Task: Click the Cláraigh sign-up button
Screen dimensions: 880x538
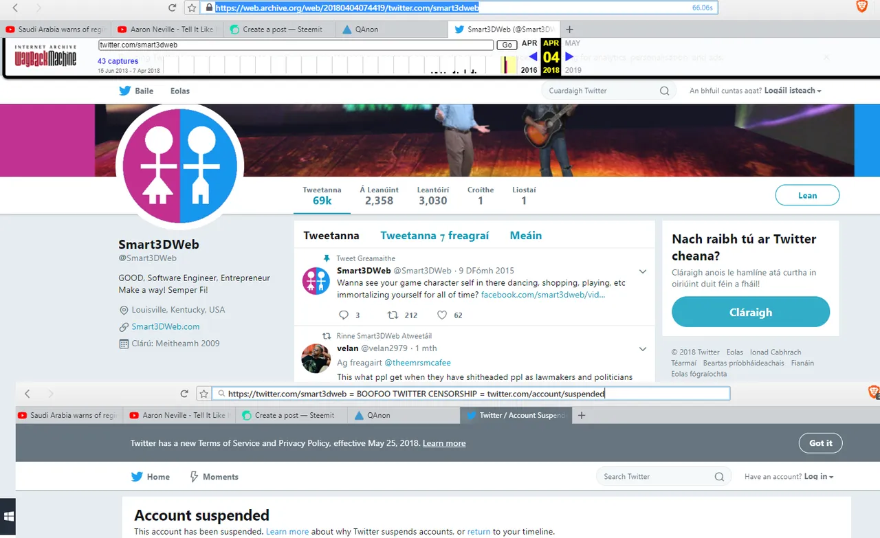Action: click(751, 312)
